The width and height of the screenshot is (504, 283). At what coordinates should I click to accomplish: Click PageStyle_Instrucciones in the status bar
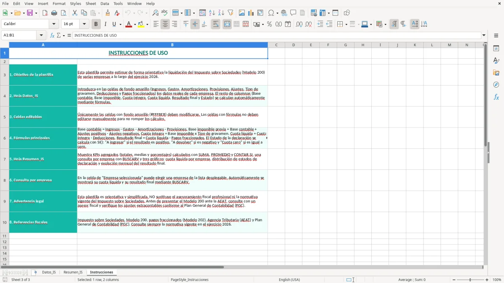click(x=189, y=280)
